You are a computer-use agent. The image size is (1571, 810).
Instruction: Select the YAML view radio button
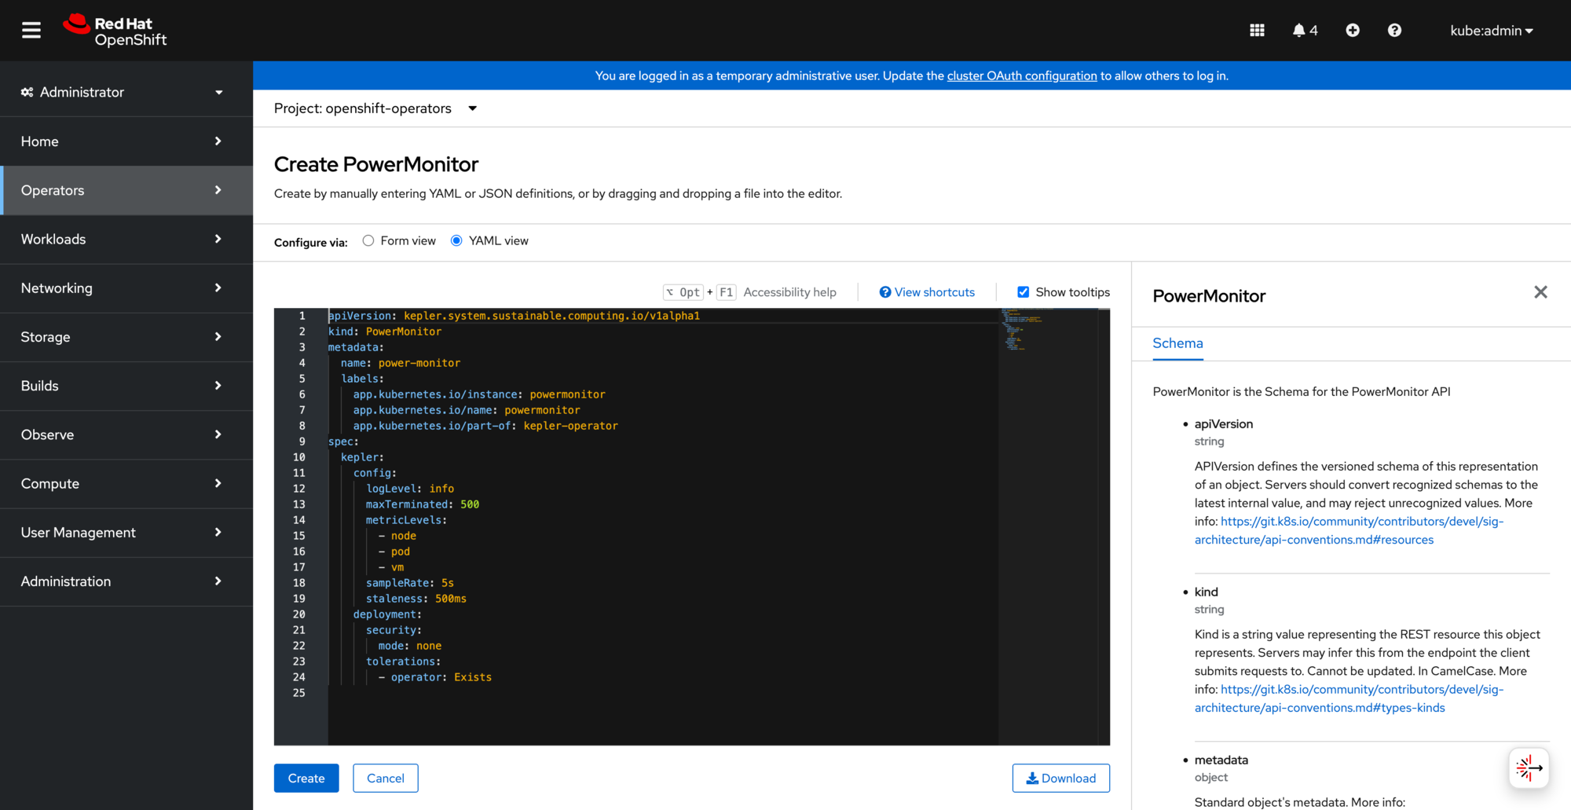[456, 240]
